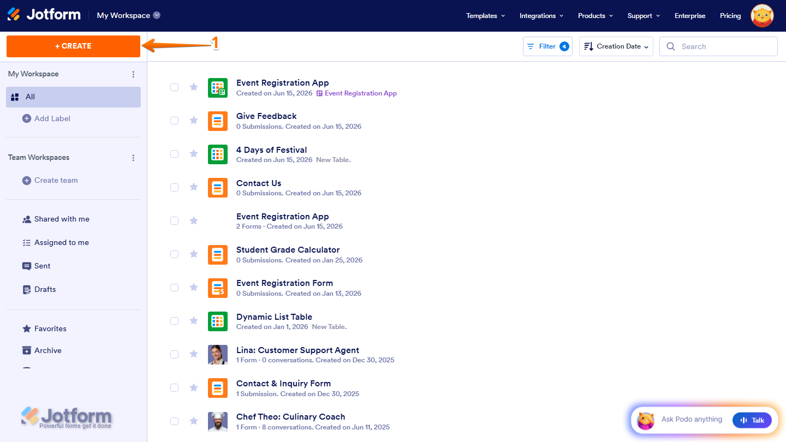Click the purple Event Registration App link

point(357,93)
